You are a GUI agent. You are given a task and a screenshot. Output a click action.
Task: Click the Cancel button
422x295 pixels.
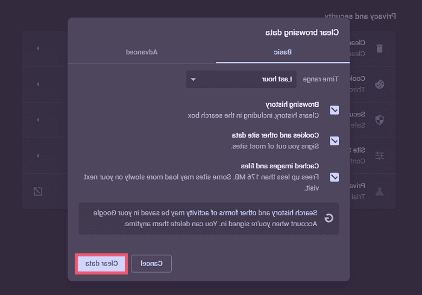pyautogui.click(x=151, y=264)
